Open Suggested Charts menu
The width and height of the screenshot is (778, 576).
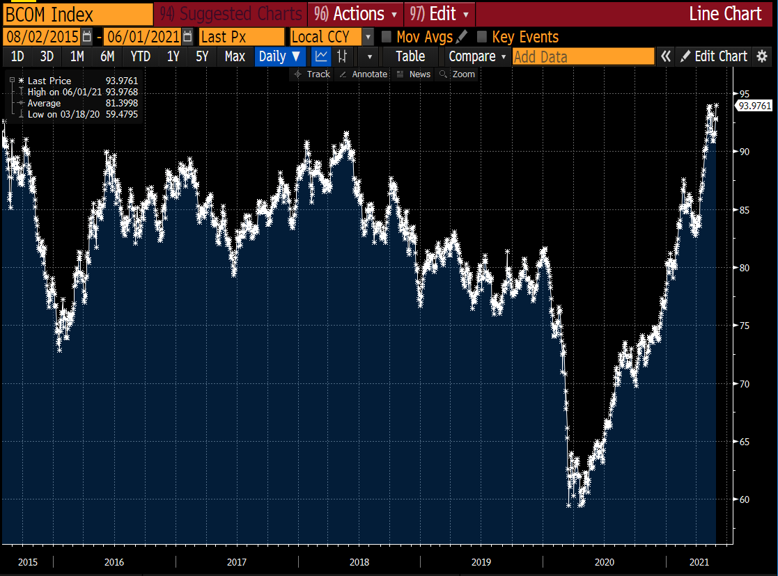pyautogui.click(x=231, y=14)
